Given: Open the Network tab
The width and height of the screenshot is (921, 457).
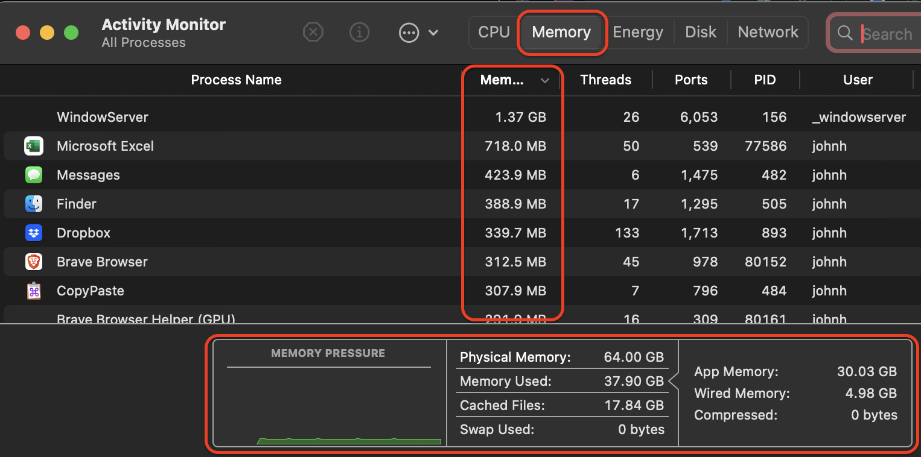Looking at the screenshot, I should (x=768, y=32).
